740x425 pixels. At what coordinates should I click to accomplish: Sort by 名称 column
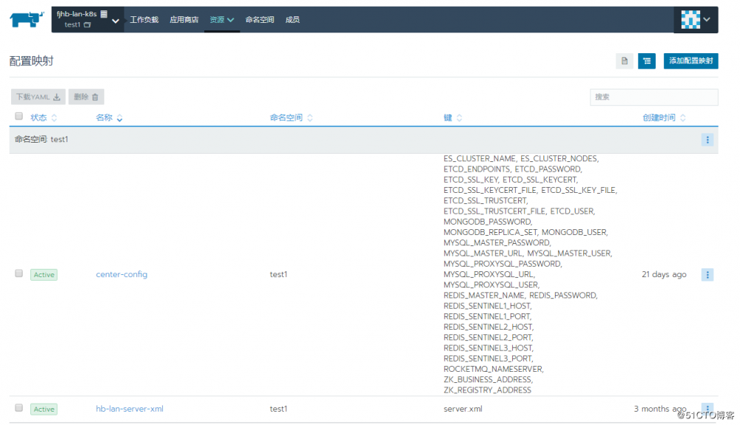pos(109,118)
